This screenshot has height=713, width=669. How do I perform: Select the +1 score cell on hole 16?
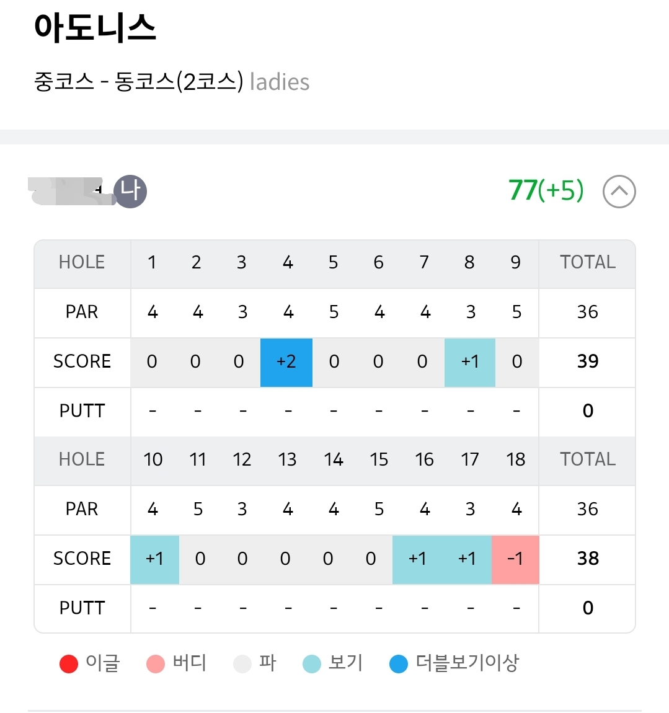pos(417,559)
